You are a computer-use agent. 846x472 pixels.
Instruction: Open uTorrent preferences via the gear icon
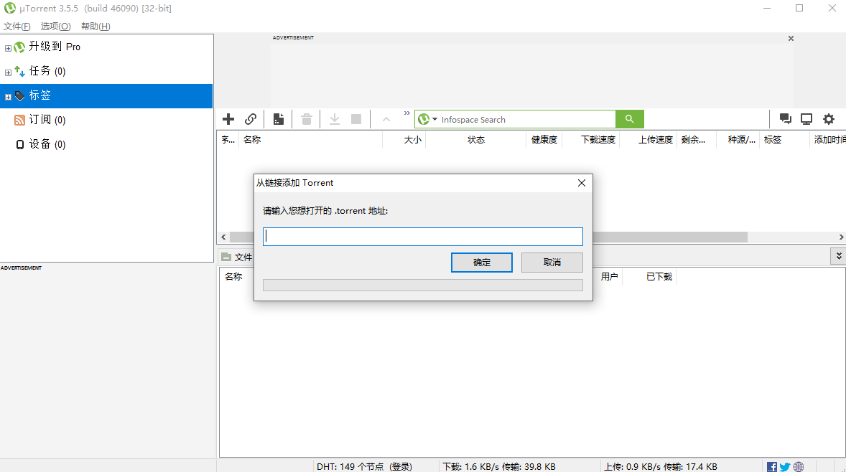pos(829,119)
